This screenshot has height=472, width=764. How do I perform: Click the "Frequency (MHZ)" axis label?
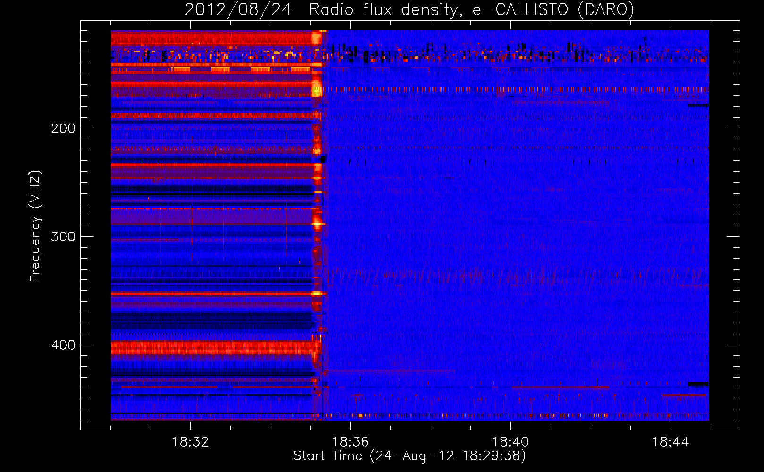tap(35, 226)
